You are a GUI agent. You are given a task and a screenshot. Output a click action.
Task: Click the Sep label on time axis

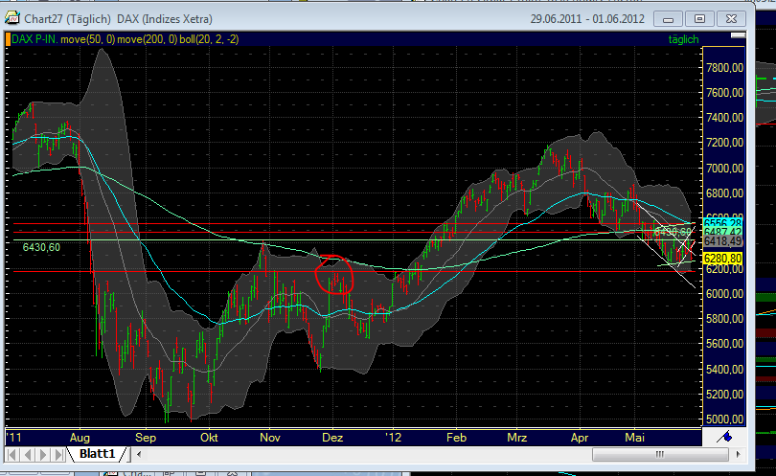coord(146,438)
